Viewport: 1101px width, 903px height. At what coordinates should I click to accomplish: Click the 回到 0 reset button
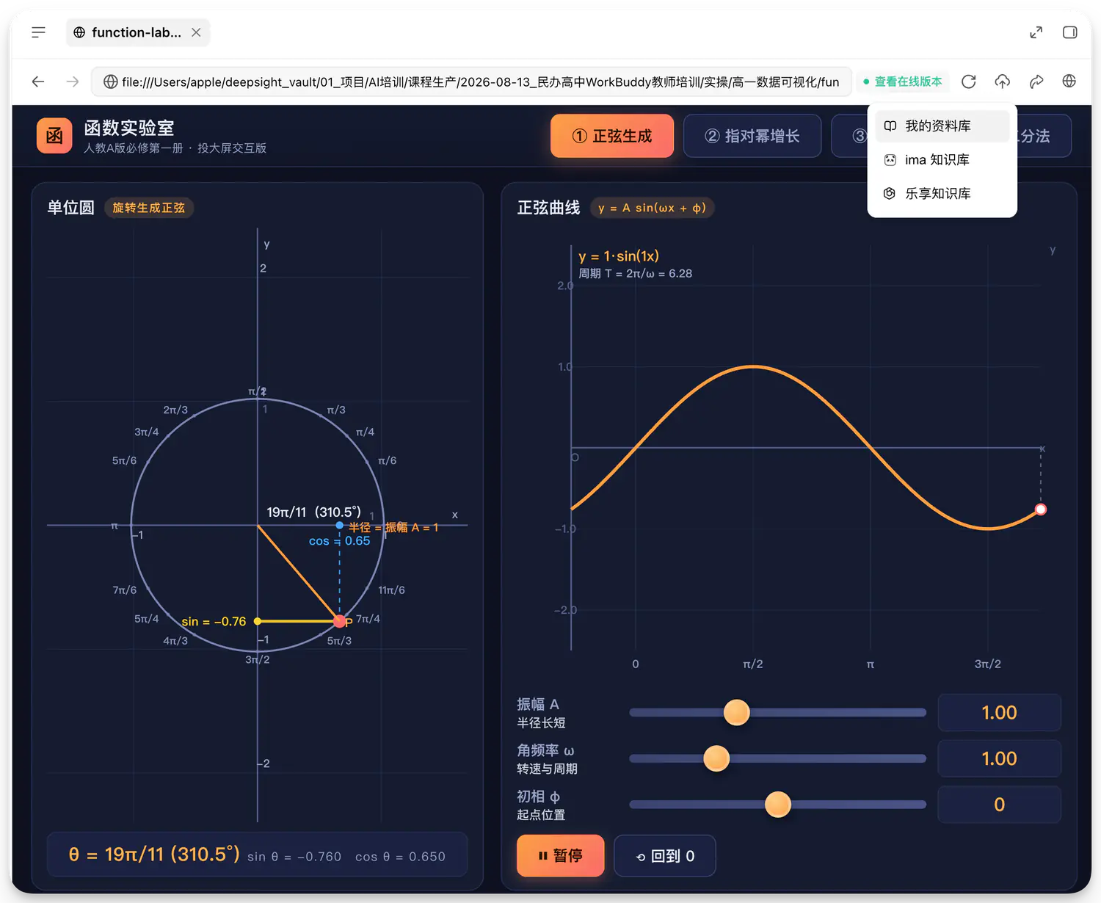[665, 855]
